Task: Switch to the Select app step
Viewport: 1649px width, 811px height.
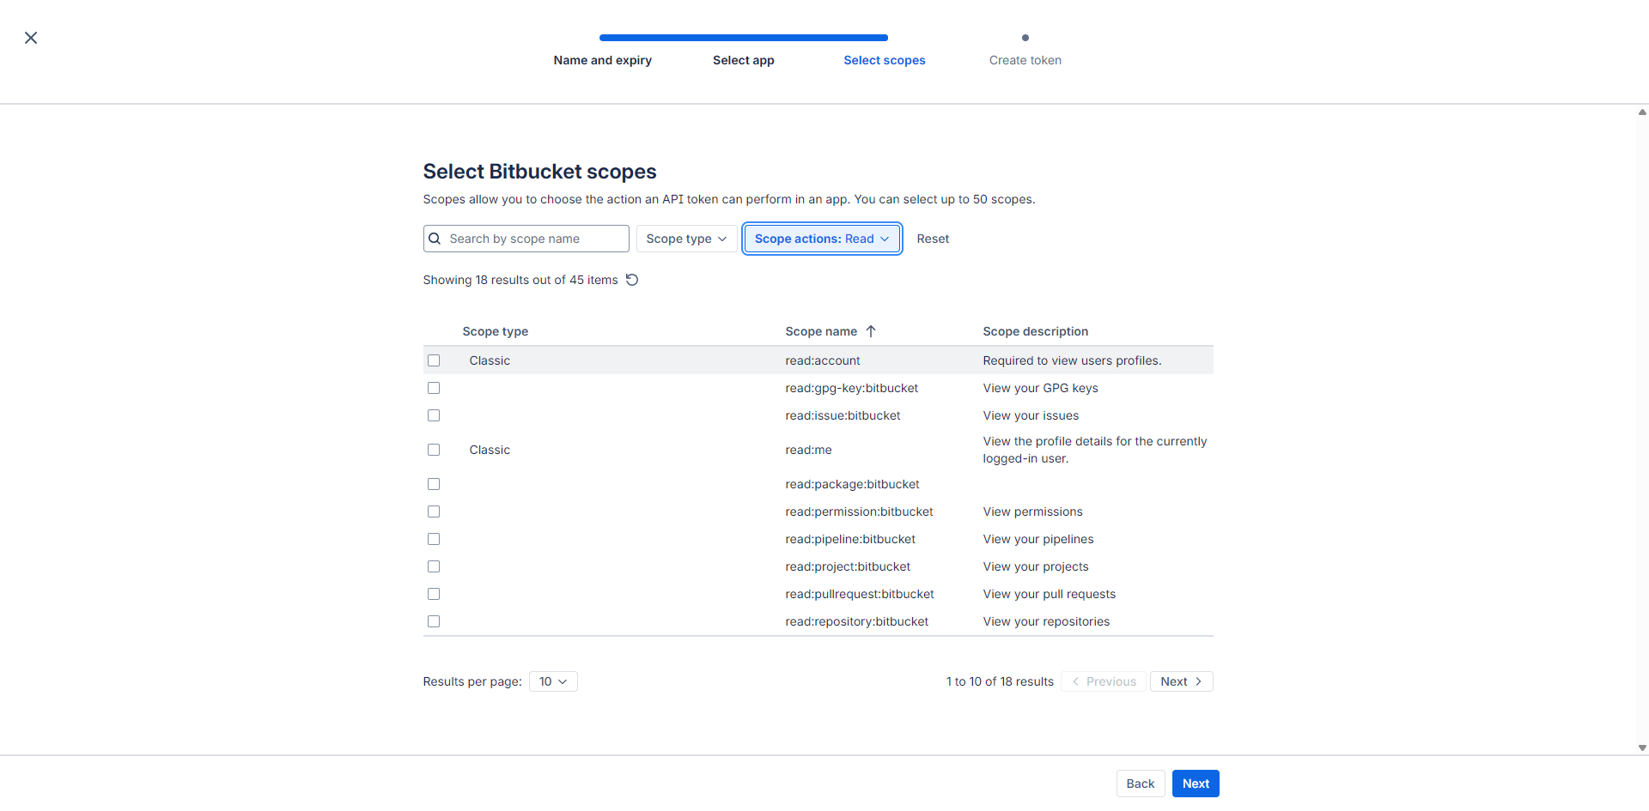Action: [x=743, y=60]
